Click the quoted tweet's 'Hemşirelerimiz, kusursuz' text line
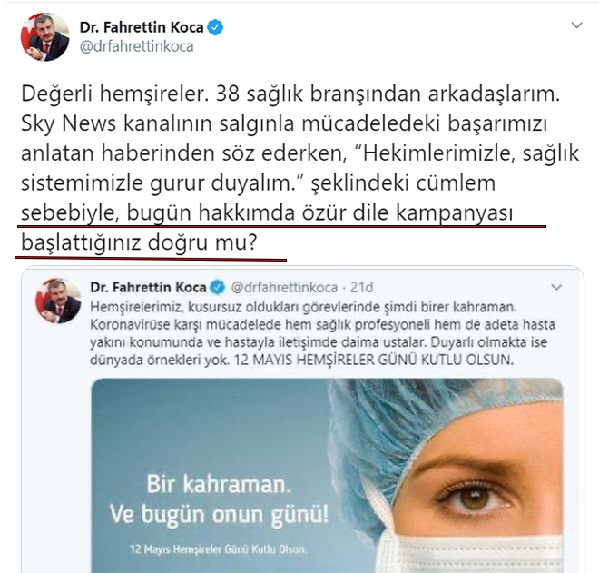This screenshot has width=599, height=573. point(303,307)
